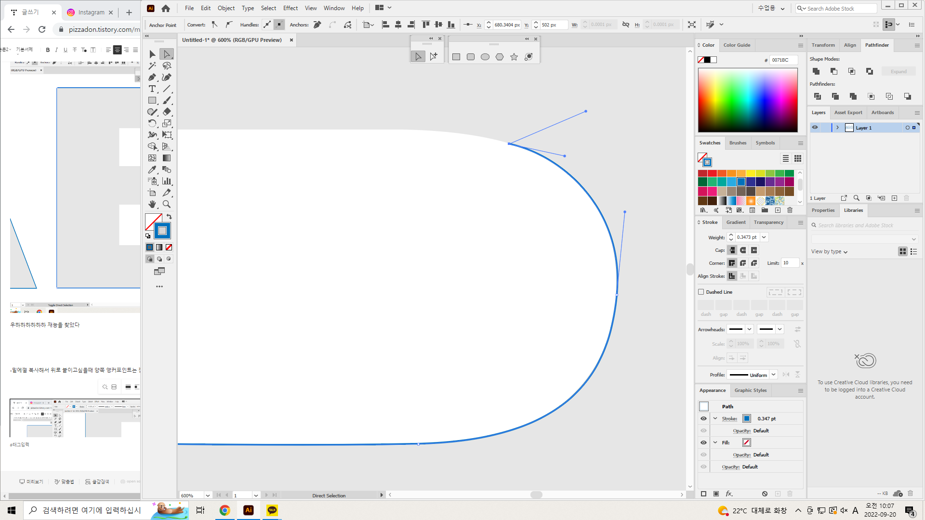Select the Magic Wand tool
This screenshot has height=520, width=925.
[x=152, y=66]
